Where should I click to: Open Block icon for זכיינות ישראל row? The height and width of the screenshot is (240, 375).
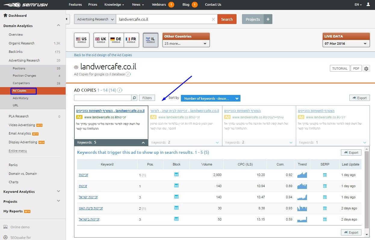176,197
